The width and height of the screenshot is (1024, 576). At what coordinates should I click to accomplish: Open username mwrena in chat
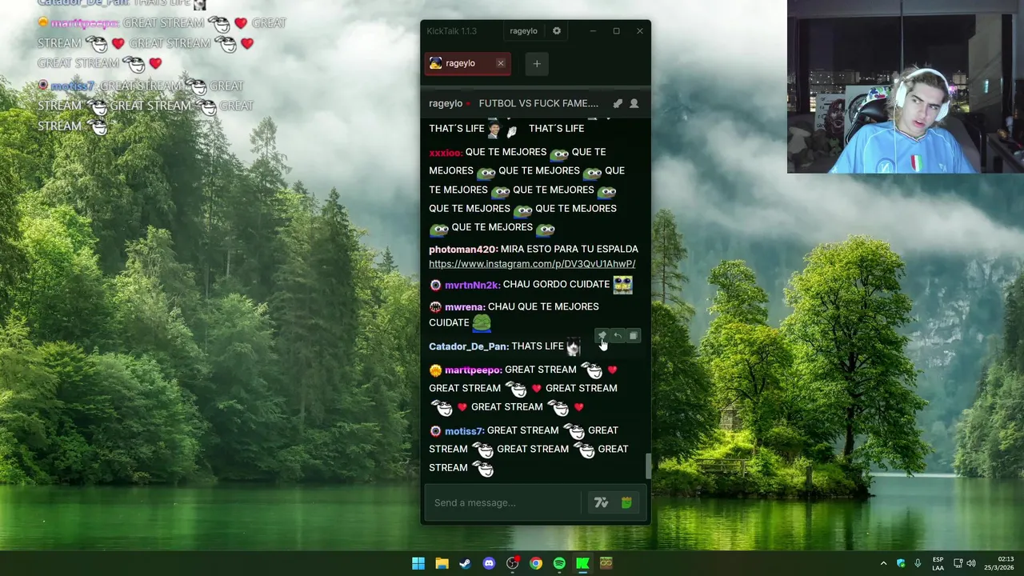(x=465, y=307)
